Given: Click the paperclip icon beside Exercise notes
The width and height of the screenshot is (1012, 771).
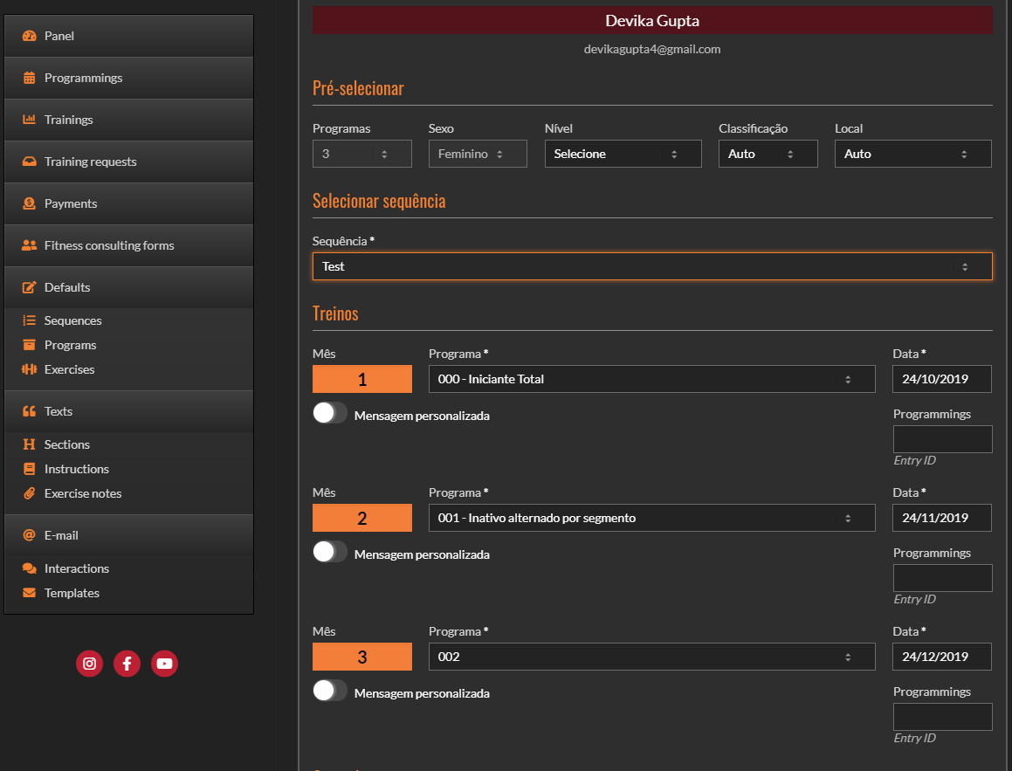Looking at the screenshot, I should pos(29,493).
